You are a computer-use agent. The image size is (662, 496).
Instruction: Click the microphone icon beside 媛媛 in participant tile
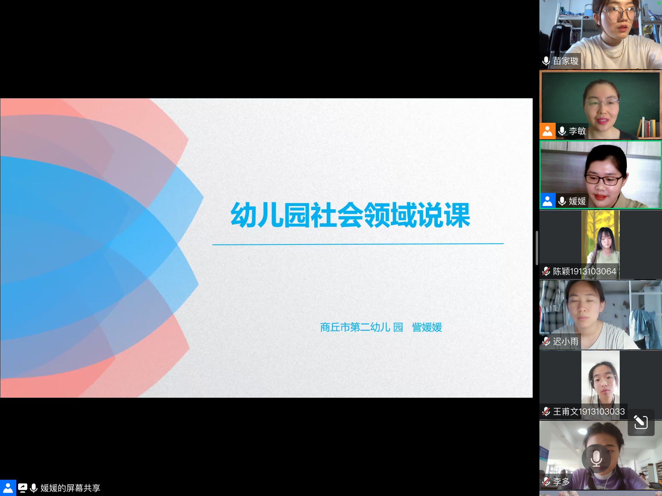562,201
